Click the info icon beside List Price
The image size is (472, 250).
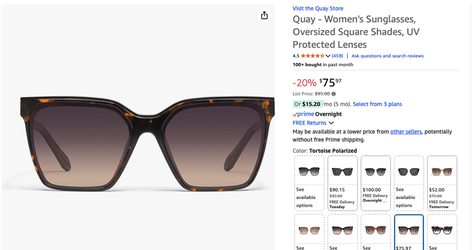coord(334,94)
